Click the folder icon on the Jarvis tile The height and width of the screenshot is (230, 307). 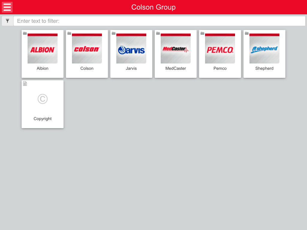click(114, 33)
